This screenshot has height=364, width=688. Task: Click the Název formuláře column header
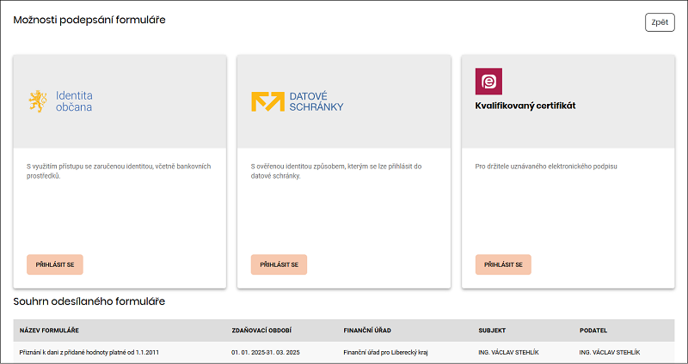tap(49, 331)
